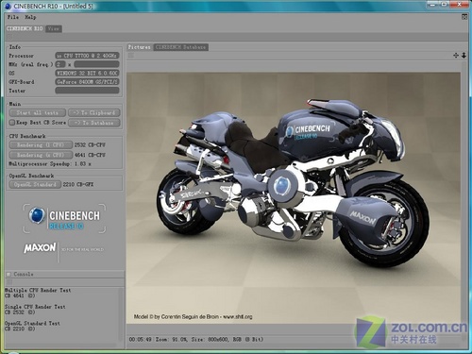Image resolution: width=472 pixels, height=354 pixels.
Task: Toggle the Console panel checkbox
Action: click(x=8, y=274)
